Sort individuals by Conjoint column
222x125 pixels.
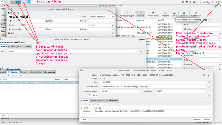(146, 20)
